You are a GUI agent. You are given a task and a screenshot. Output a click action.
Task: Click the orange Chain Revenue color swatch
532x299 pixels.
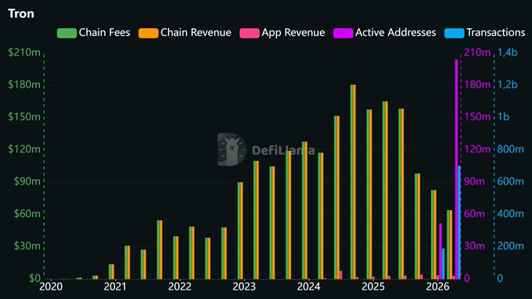(149, 33)
